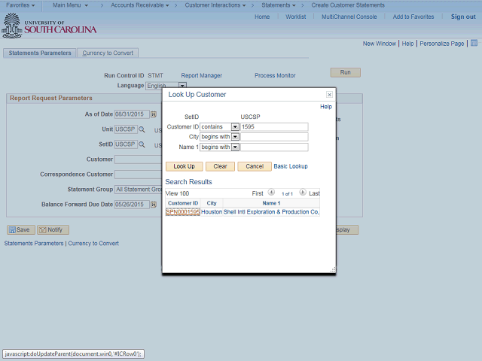Click the Look Up button
This screenshot has width=482, height=361.
(x=184, y=166)
